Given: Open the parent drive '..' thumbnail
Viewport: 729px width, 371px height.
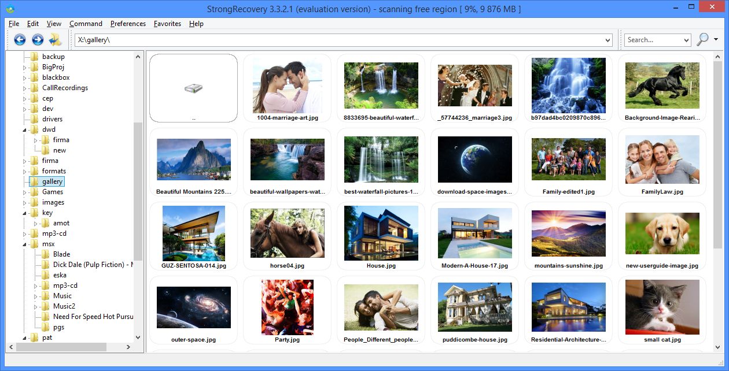Looking at the screenshot, I should [193, 88].
